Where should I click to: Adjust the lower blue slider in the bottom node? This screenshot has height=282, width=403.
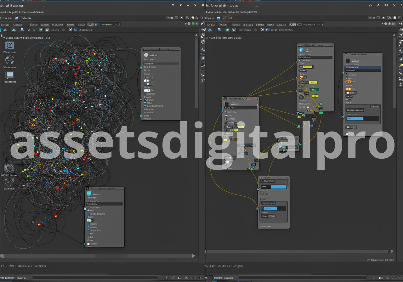[x=274, y=208]
